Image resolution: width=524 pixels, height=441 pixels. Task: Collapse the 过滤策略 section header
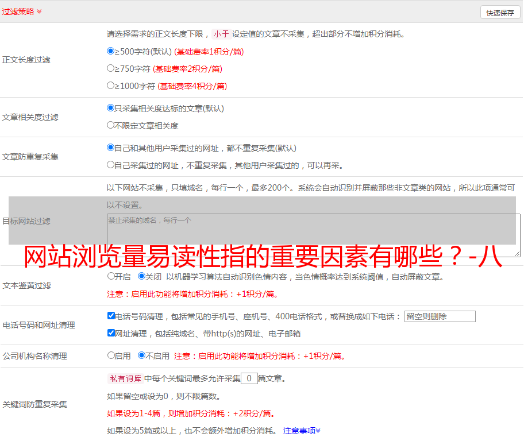[x=22, y=11]
